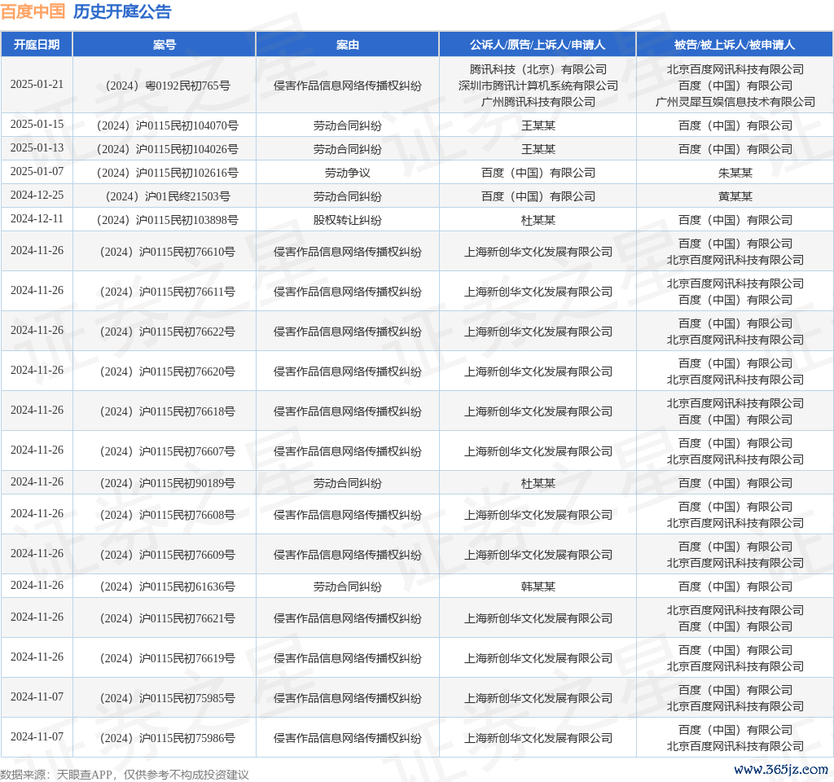Select the '开庭日期' column header
This screenshot has height=782, width=834.
(x=37, y=45)
